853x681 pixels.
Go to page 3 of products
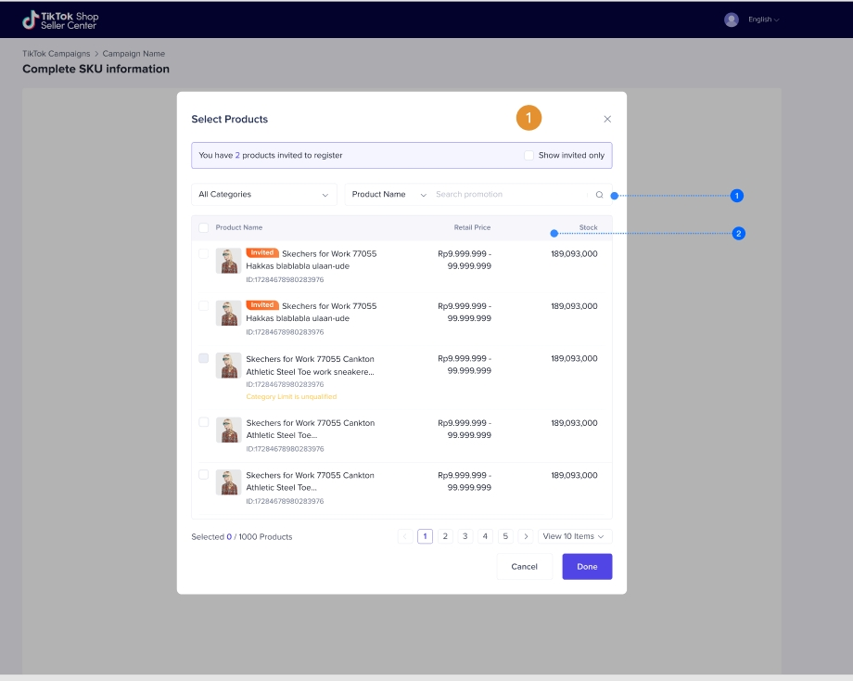[465, 536]
